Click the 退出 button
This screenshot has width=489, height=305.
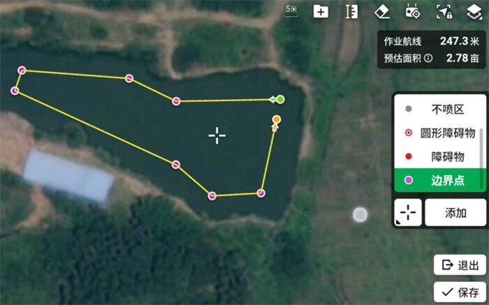(x=460, y=265)
